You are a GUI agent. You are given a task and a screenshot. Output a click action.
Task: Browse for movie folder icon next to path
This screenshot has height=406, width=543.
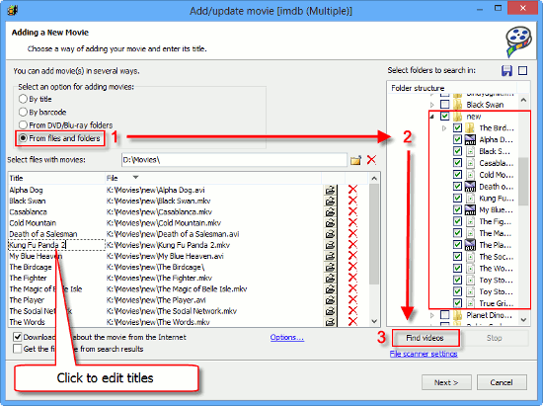click(x=355, y=160)
